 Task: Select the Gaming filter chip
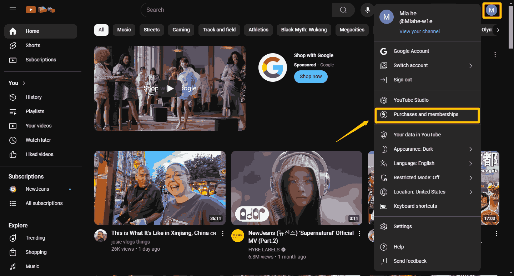click(181, 30)
